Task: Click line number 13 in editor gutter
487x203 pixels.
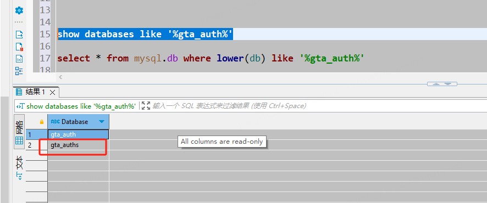Action: coord(45,10)
